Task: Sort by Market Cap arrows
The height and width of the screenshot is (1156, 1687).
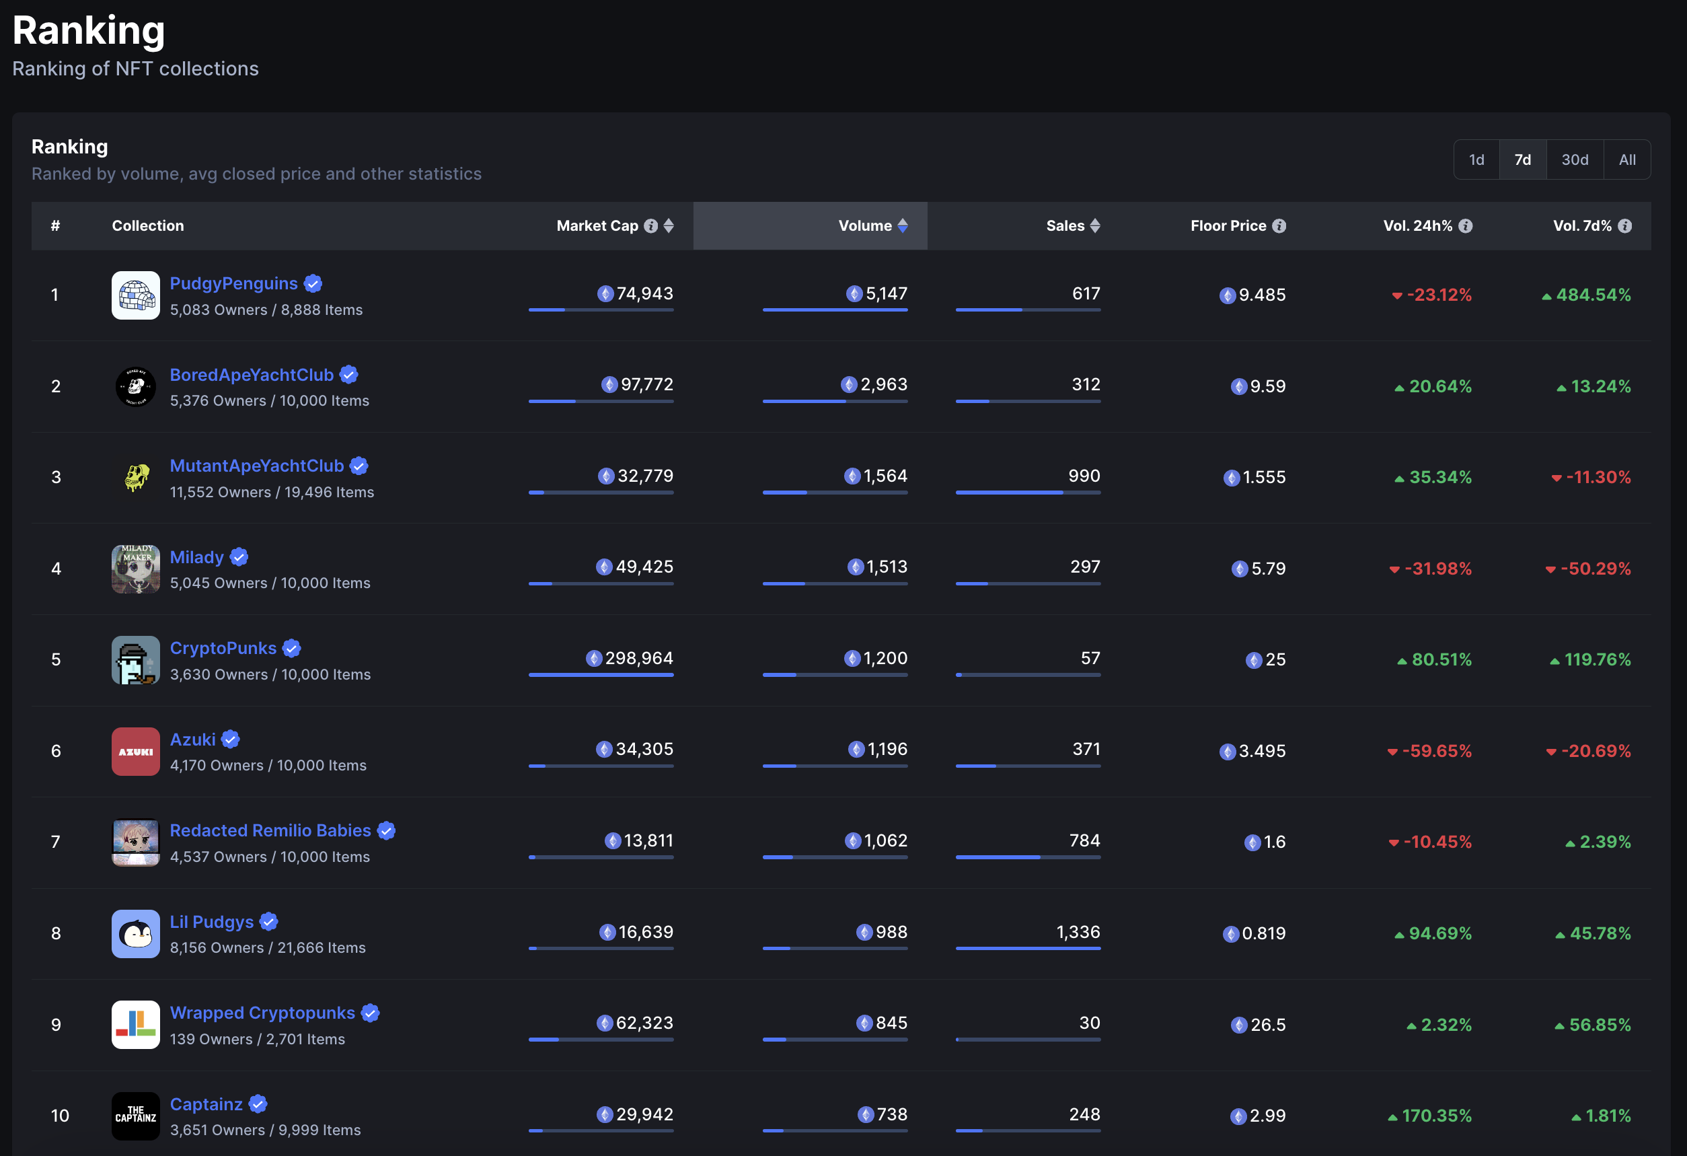Action: (x=669, y=226)
